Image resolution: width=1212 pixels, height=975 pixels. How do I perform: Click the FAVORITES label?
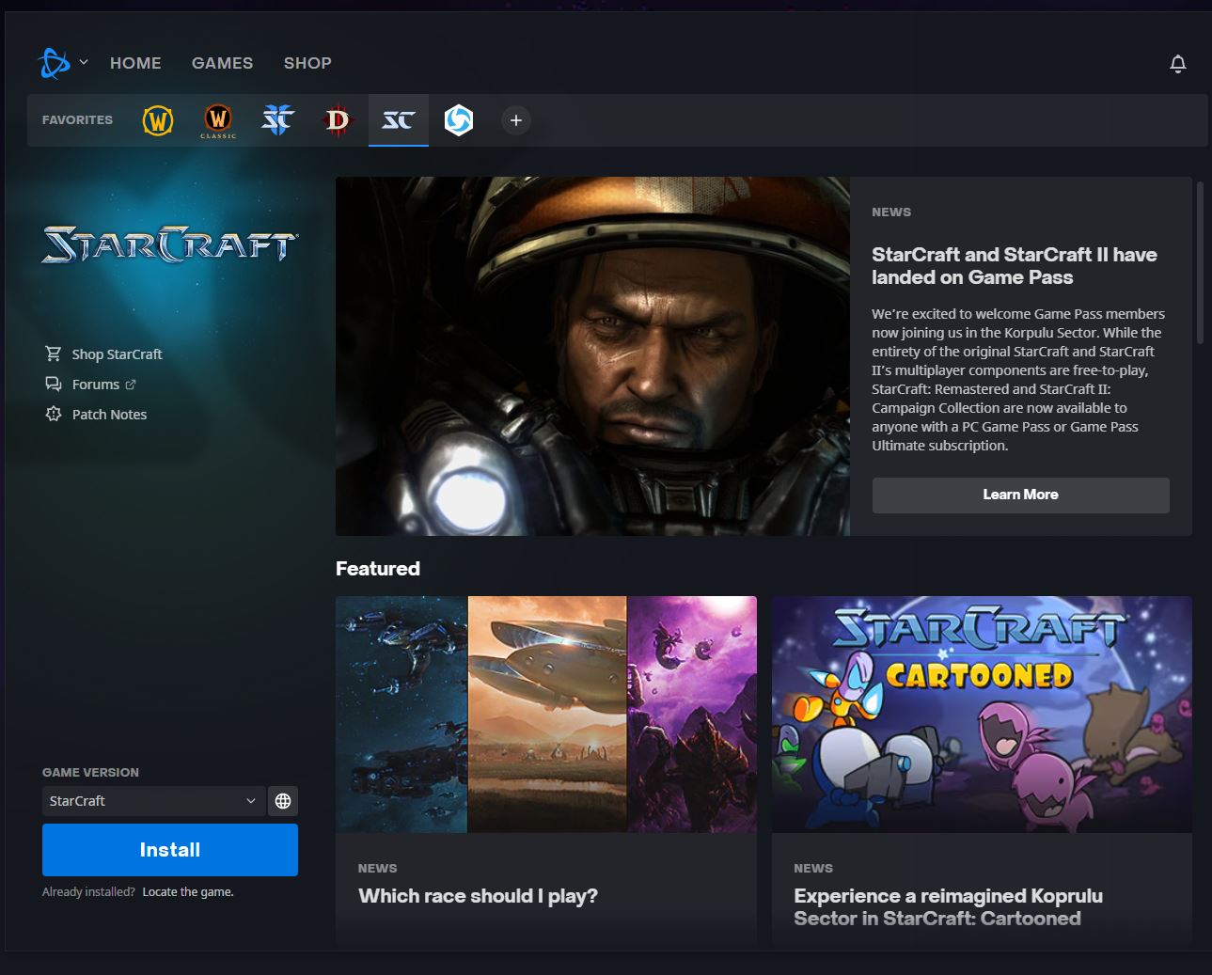pos(77,120)
